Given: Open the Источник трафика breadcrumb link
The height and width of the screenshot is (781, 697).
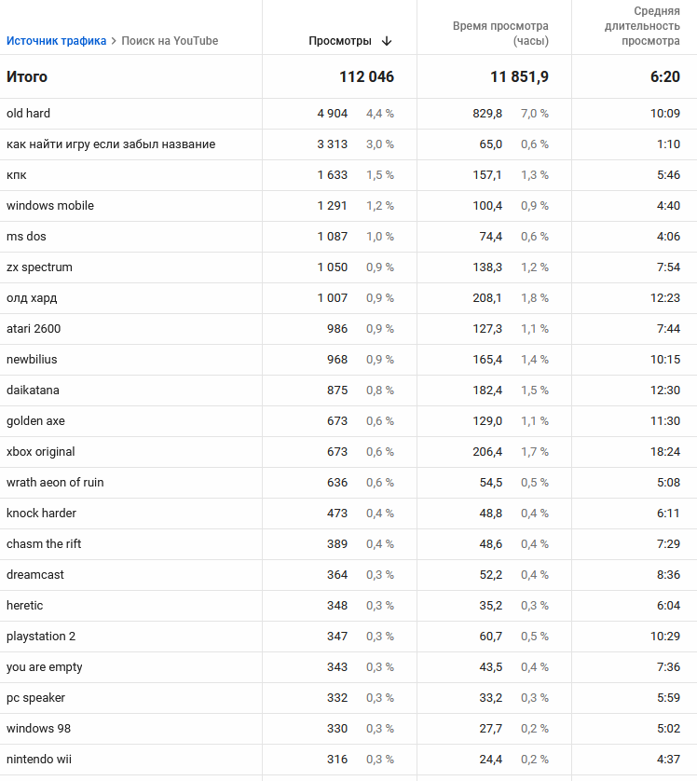Looking at the screenshot, I should point(56,41).
